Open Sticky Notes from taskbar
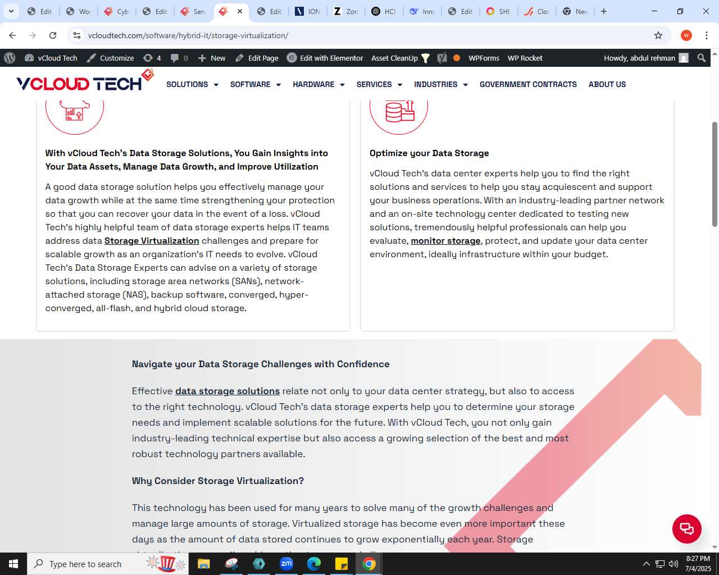 [342, 564]
